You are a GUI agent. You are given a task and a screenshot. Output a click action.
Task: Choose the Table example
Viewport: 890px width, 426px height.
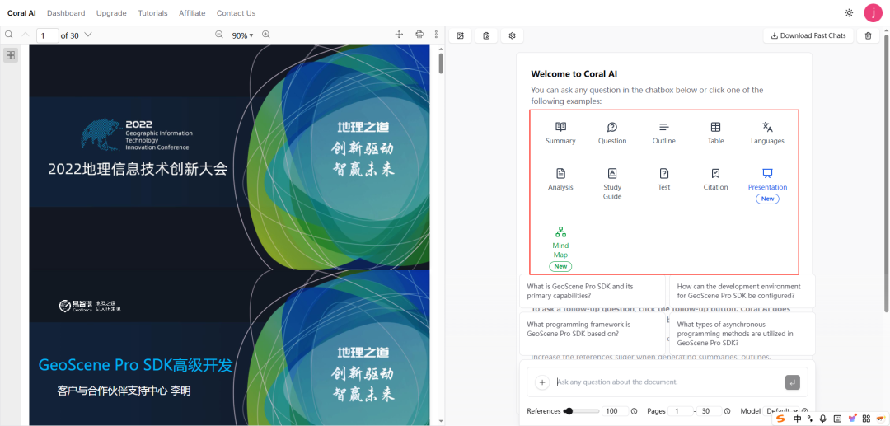(x=715, y=133)
